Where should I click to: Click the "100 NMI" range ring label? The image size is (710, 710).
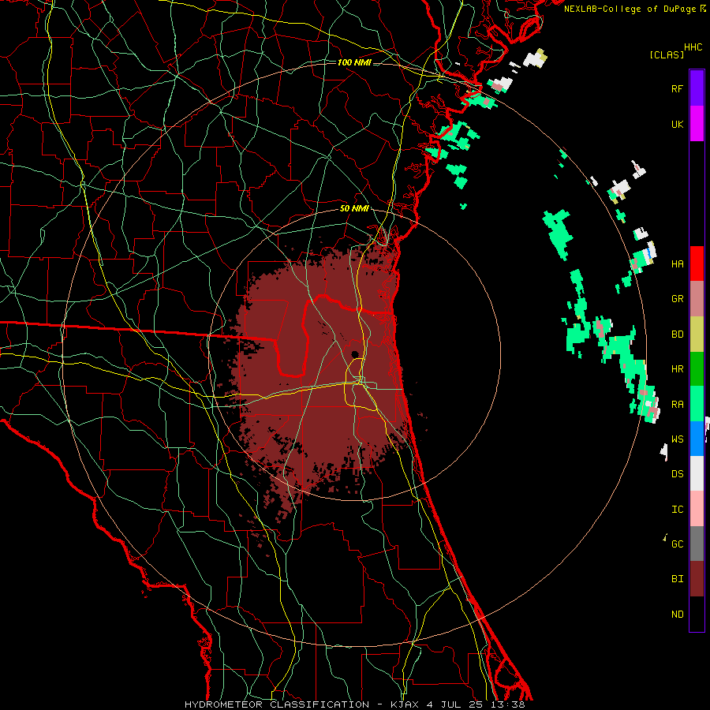tap(354, 62)
